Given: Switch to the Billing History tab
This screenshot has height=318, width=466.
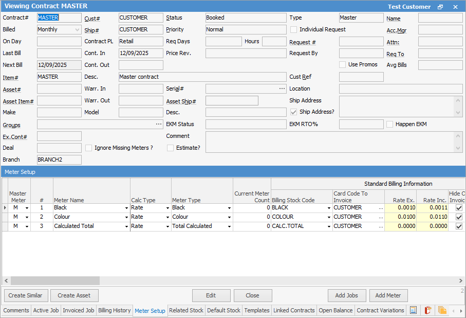Looking at the screenshot, I should tap(115, 310).
